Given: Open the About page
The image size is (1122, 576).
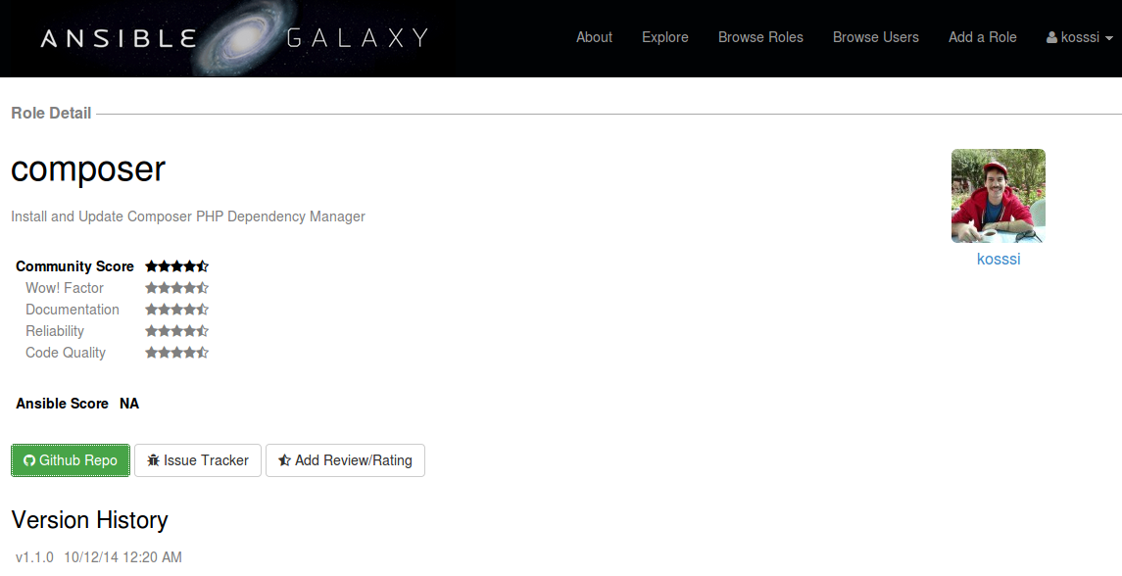Looking at the screenshot, I should coord(594,37).
